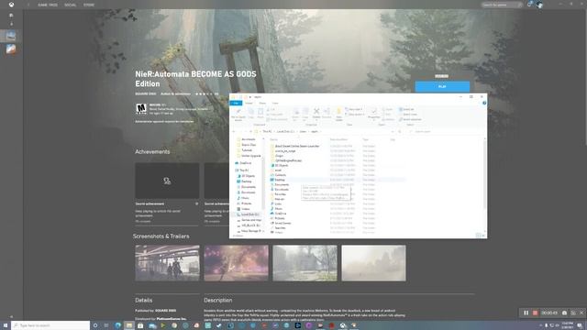This screenshot has height=330, width=587.
Task: Click the New folder ribbon icon
Action: tap(338, 114)
